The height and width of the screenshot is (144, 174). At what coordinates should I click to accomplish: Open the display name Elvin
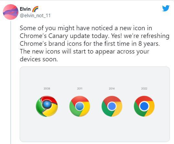click(x=25, y=9)
